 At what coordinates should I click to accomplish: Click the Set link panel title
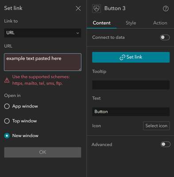(13, 8)
